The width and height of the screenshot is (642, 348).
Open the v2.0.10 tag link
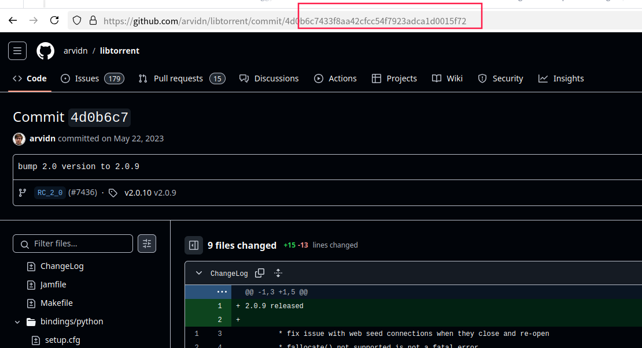click(x=138, y=193)
